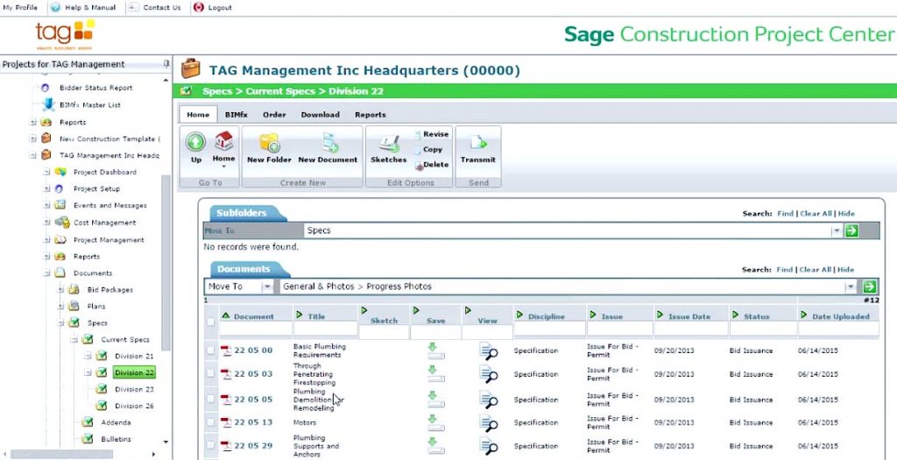
Task: Open the Sketches tool
Action: point(388,143)
